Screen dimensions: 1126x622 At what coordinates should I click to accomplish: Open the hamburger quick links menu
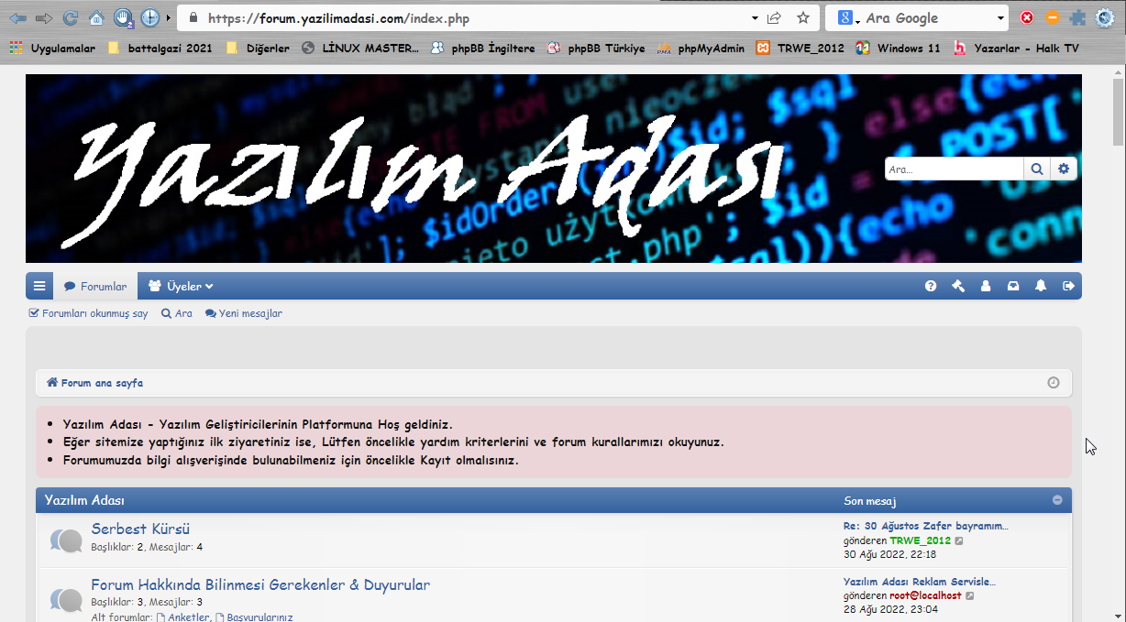(x=39, y=286)
